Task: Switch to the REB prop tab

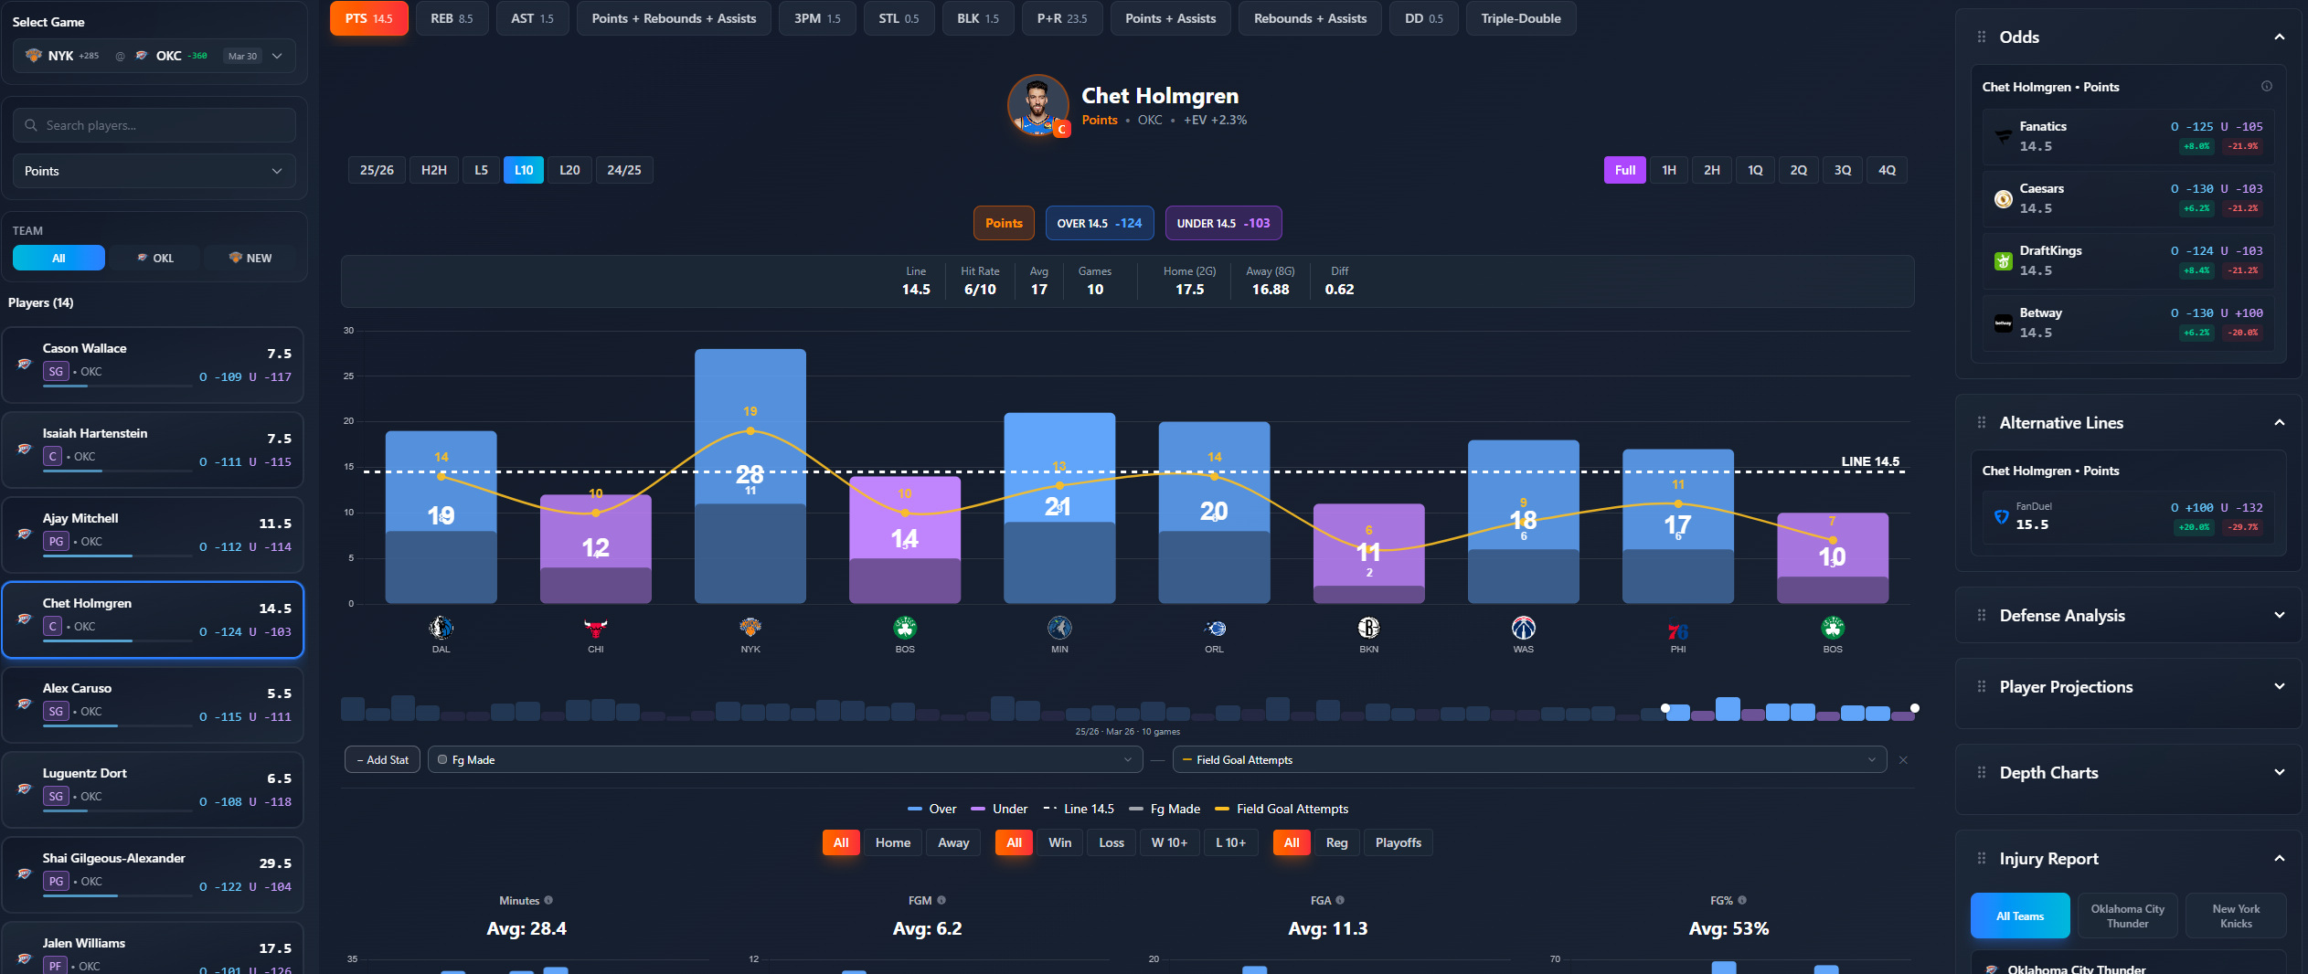Action: [452, 18]
